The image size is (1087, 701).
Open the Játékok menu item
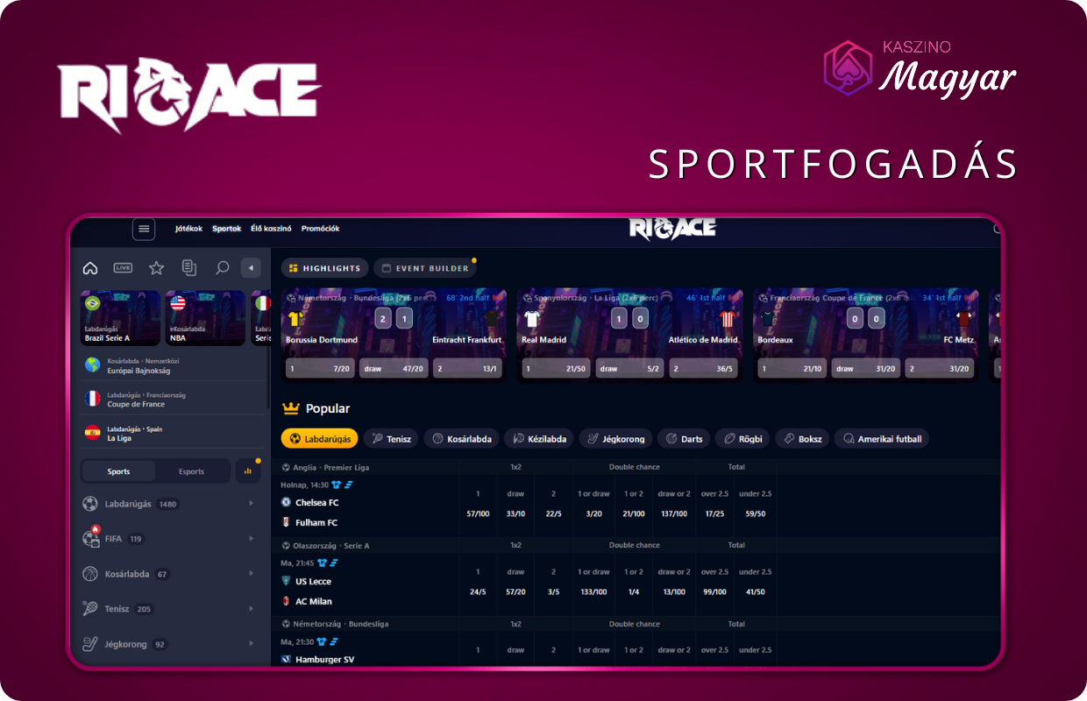pos(188,229)
